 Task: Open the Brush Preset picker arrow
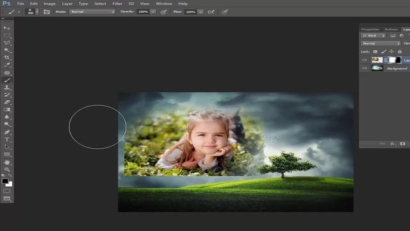tap(37, 12)
